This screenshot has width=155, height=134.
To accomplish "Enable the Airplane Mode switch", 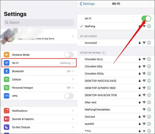I will click(69, 55).
